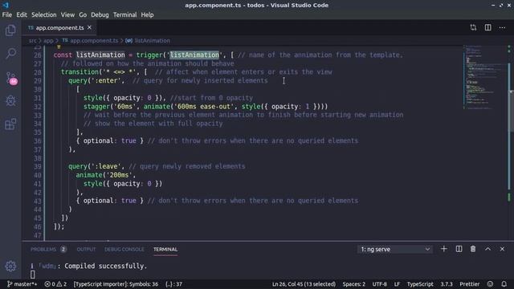Split the editor to the right
This screenshot has width=514, height=289.
(x=487, y=27)
